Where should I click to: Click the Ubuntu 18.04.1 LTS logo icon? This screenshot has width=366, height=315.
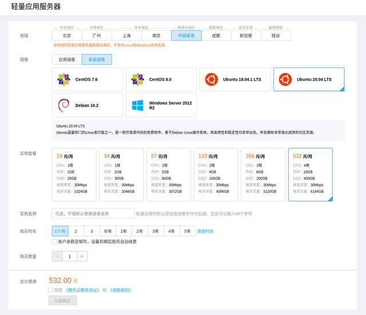(x=212, y=80)
